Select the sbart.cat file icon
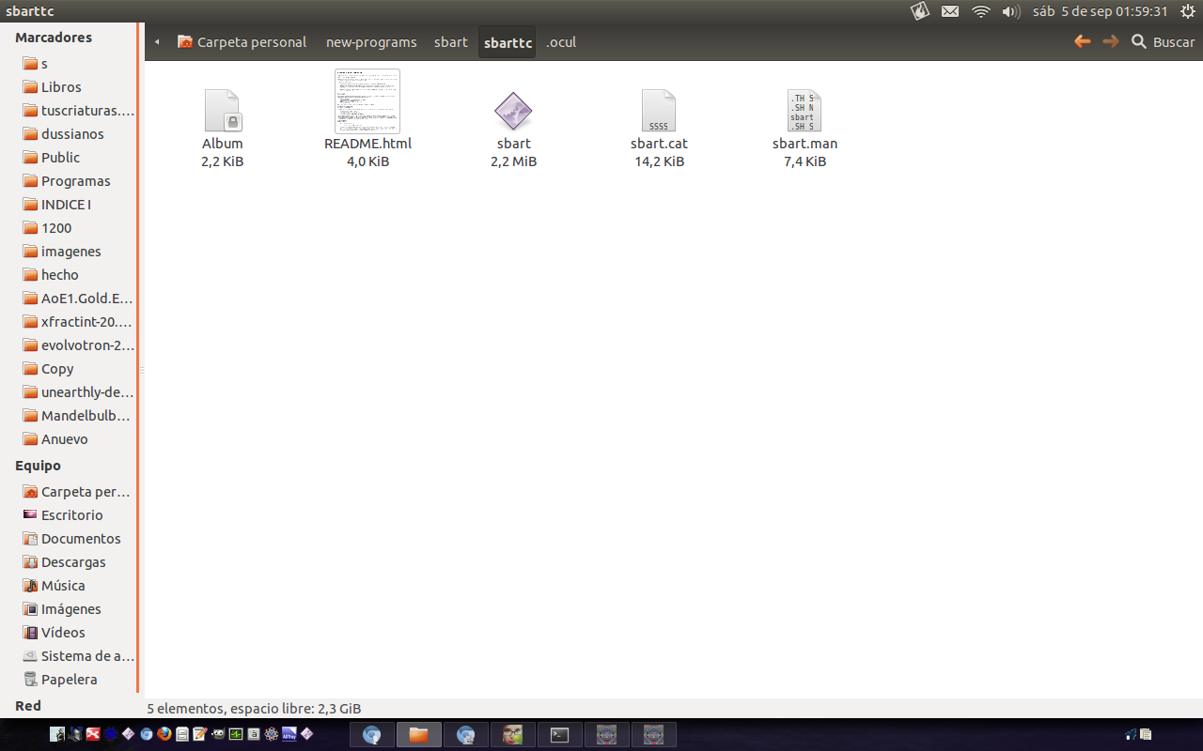1203x751 pixels. point(659,111)
